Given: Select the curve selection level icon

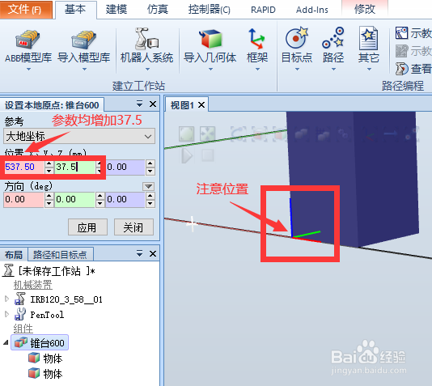Looking at the screenshot, I should pyautogui.click(x=239, y=134).
